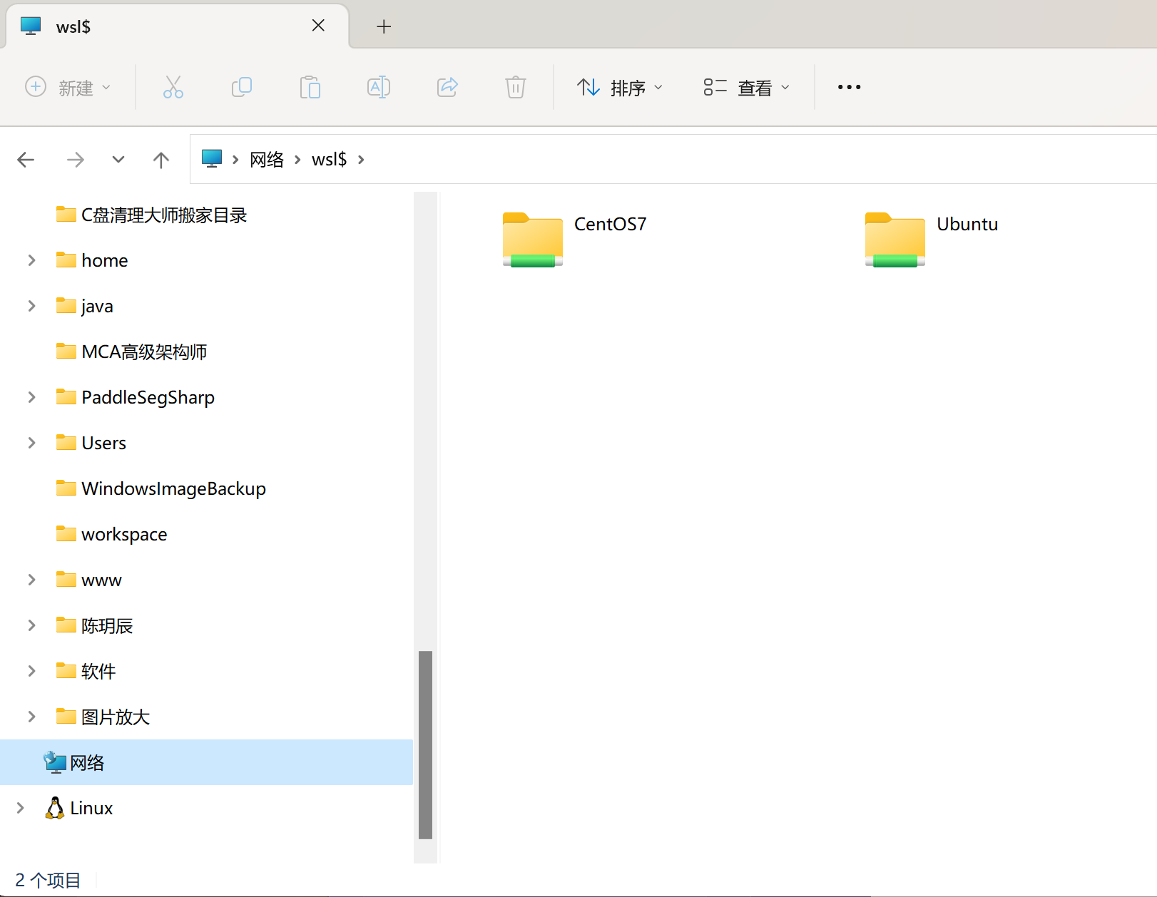The height and width of the screenshot is (897, 1157).
Task: Open the three-dot more options menu
Action: pos(849,87)
